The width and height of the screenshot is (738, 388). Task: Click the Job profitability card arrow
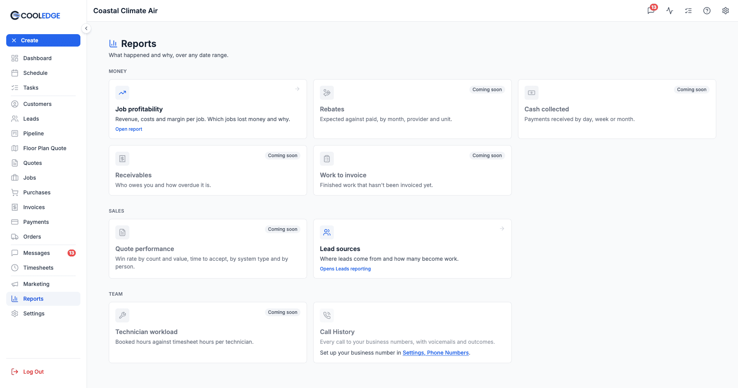click(x=297, y=89)
